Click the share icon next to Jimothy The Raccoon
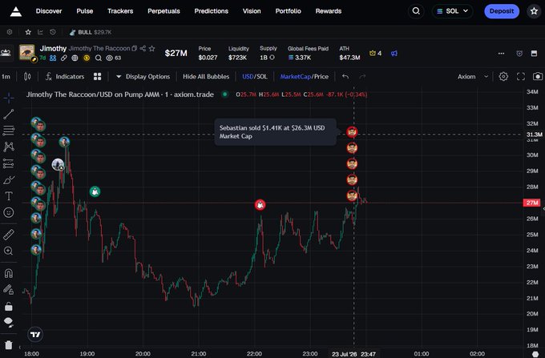This screenshot has height=358, width=545. click(143, 48)
